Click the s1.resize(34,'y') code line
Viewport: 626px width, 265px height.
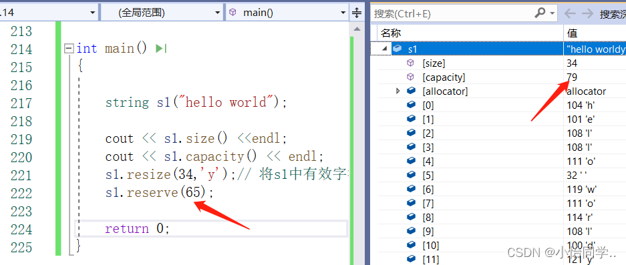pos(226,175)
